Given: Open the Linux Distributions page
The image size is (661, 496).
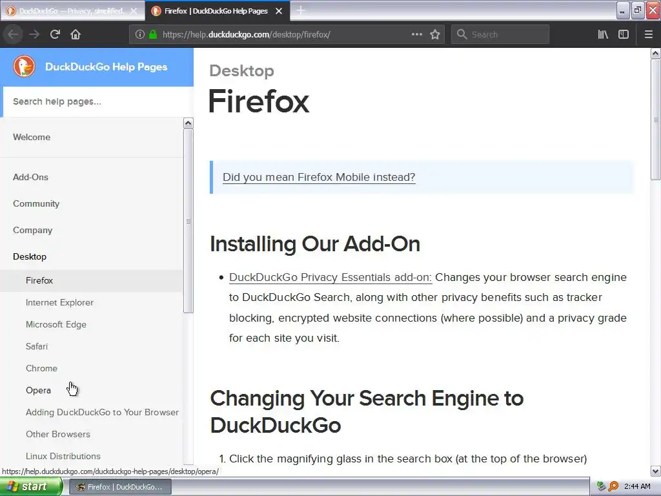Looking at the screenshot, I should (63, 456).
